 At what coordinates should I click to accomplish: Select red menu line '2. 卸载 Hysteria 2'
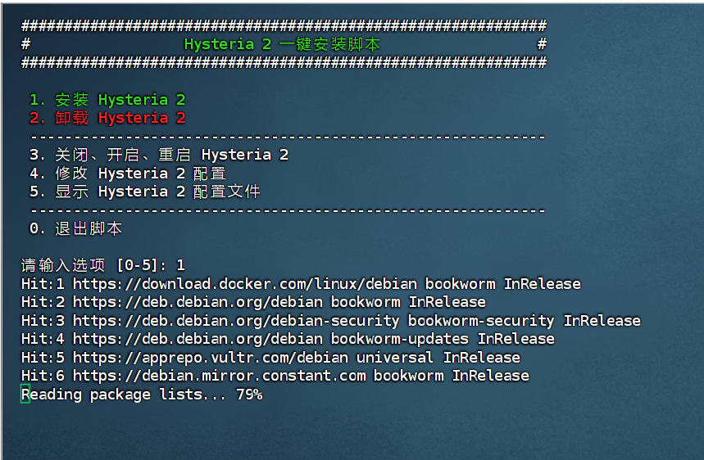pyautogui.click(x=107, y=118)
